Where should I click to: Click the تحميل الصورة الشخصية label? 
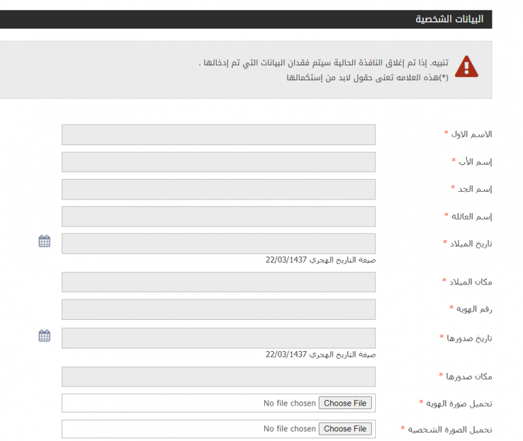[450, 429]
